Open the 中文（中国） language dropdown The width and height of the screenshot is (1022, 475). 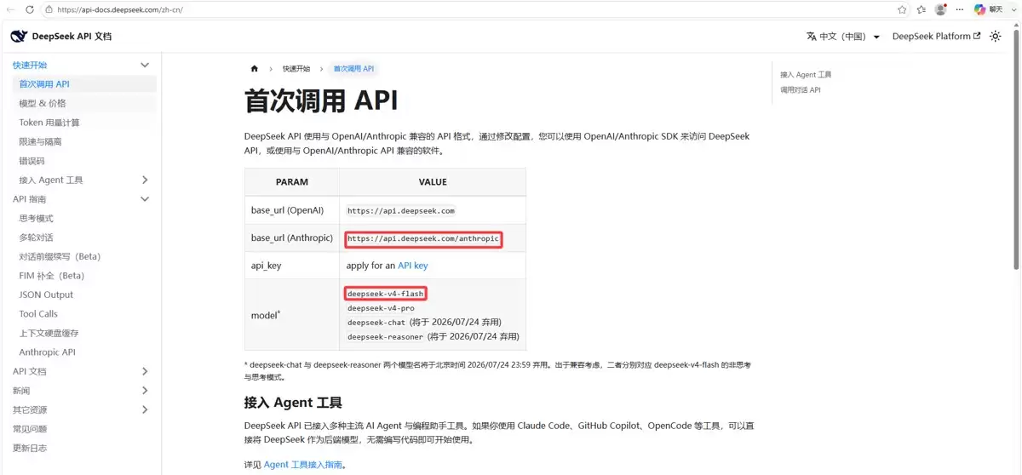tap(843, 37)
